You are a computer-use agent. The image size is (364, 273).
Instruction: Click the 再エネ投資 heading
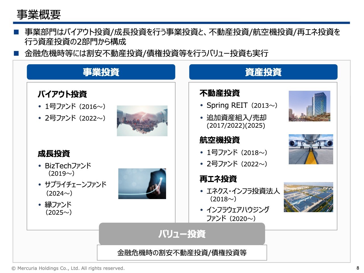coord(218,179)
